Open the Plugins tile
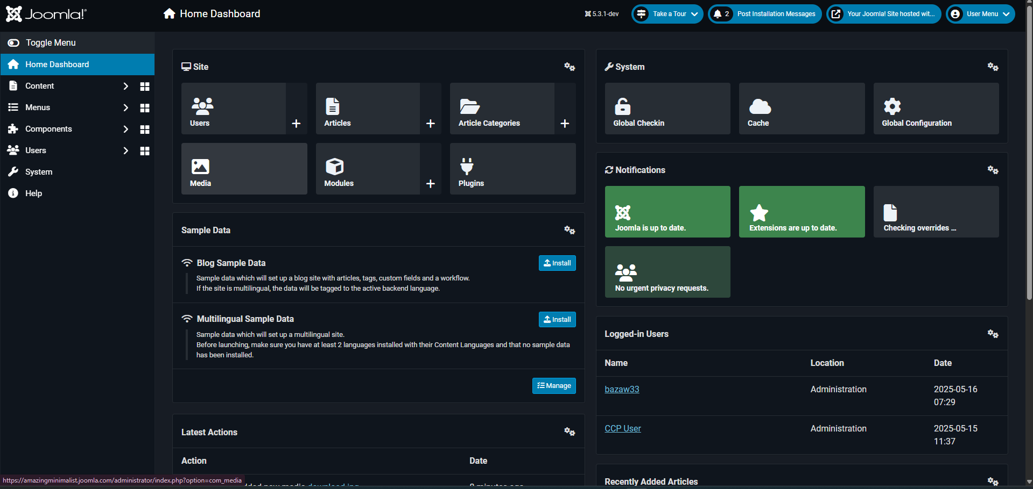 [512, 169]
